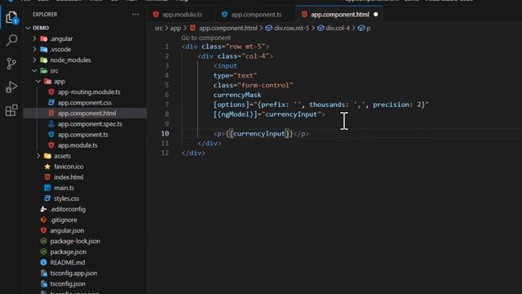Click div.col-4 breadcrumb item
This screenshot has height=294, width=522.
338,29
